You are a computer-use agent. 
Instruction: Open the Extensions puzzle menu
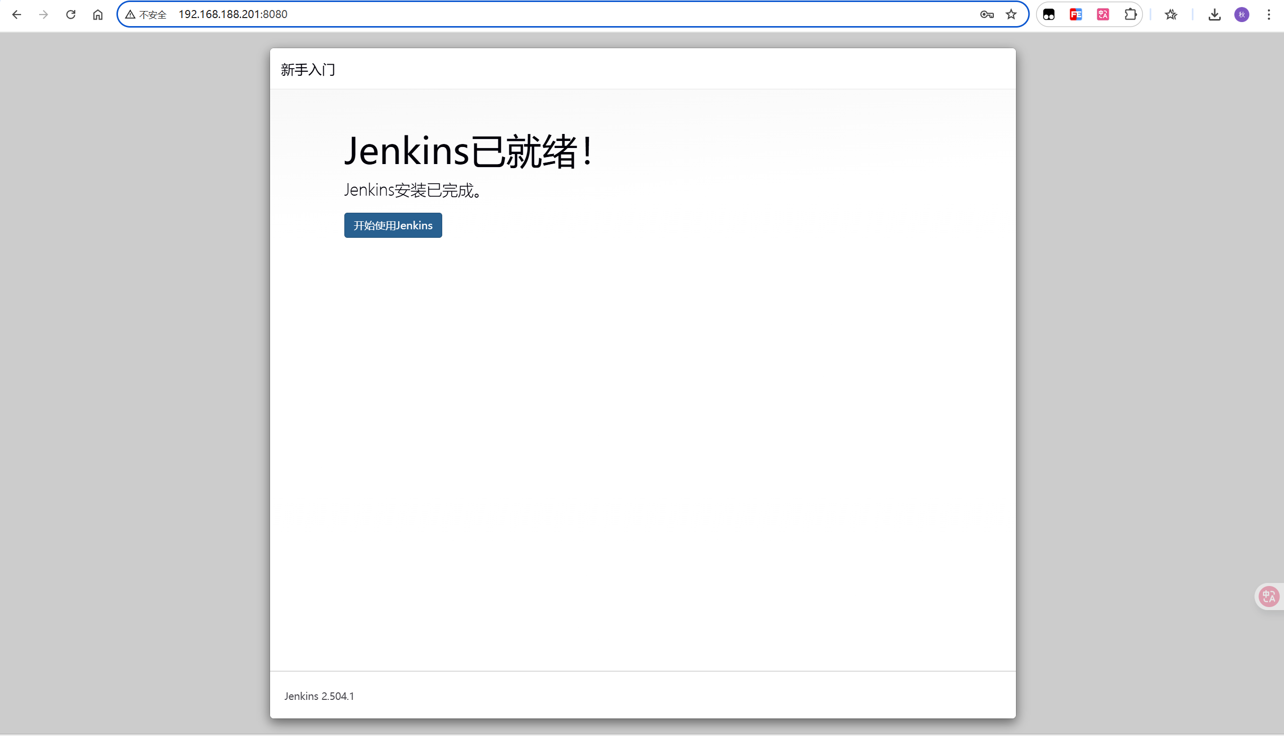coord(1130,15)
